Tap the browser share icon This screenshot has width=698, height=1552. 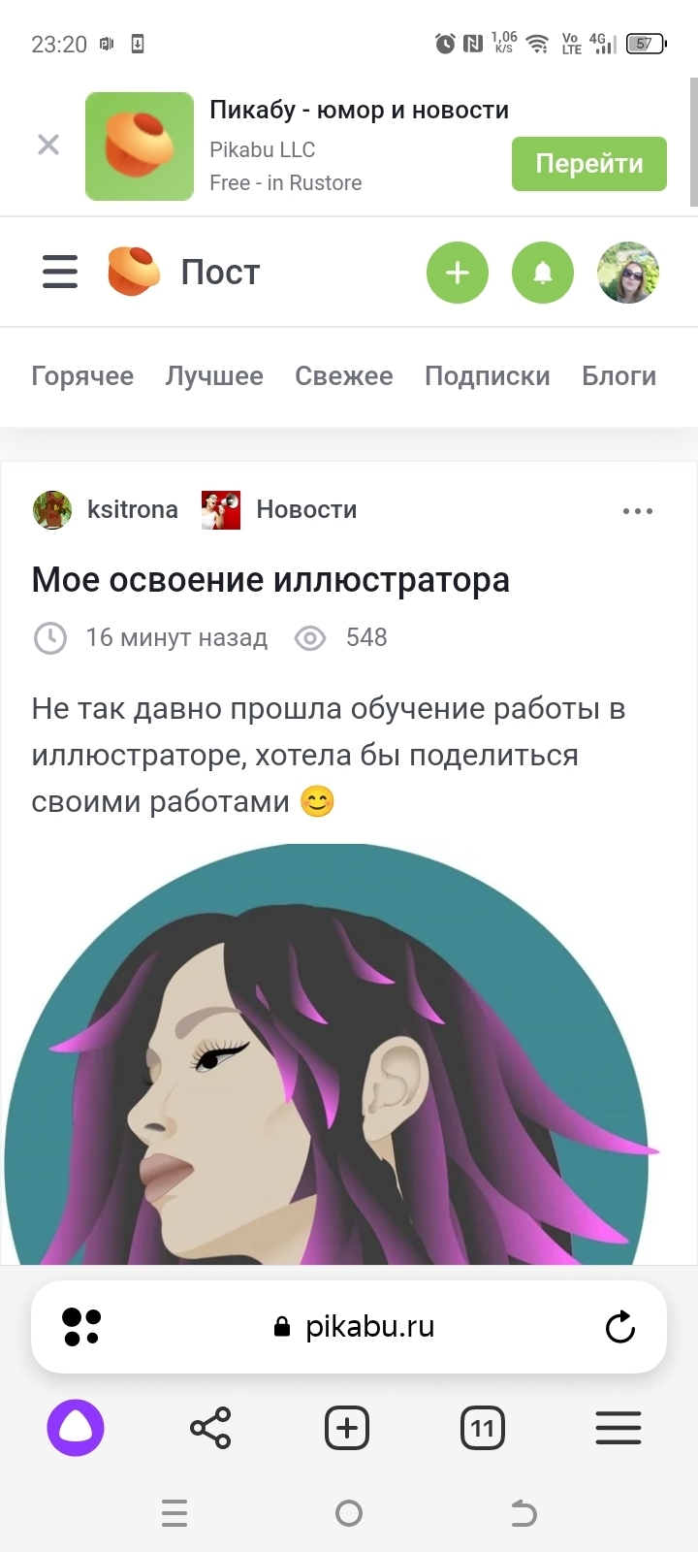click(210, 1428)
